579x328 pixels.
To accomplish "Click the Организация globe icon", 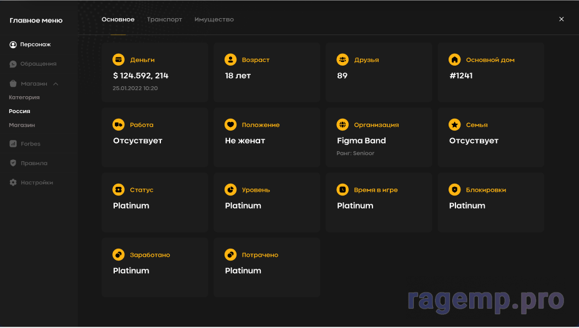I will pos(343,124).
